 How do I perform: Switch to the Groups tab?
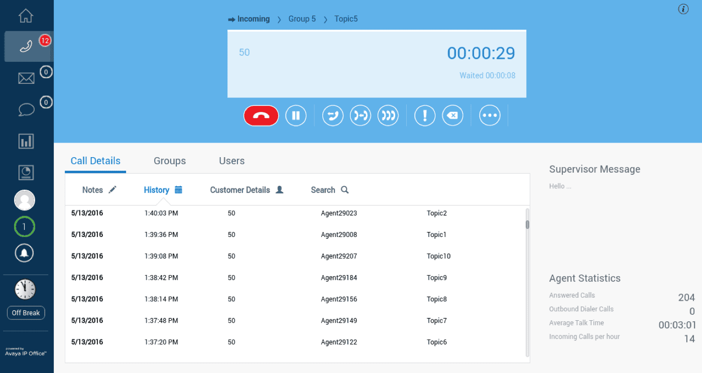tap(170, 161)
